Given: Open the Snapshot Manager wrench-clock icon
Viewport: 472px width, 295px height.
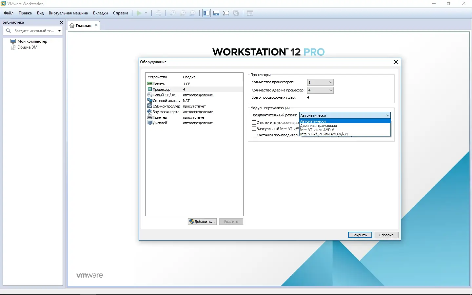Looking at the screenshot, I should (x=193, y=13).
